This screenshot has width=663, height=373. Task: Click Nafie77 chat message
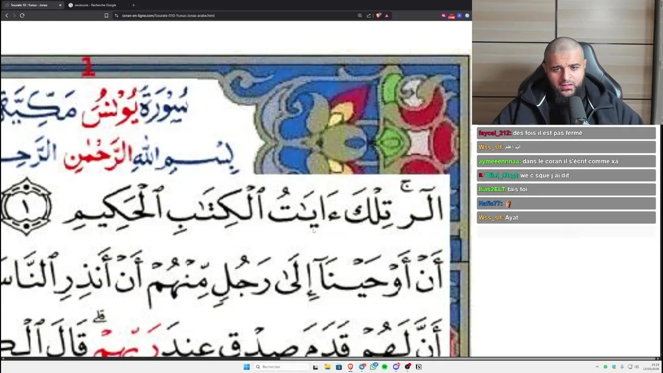coord(566,204)
